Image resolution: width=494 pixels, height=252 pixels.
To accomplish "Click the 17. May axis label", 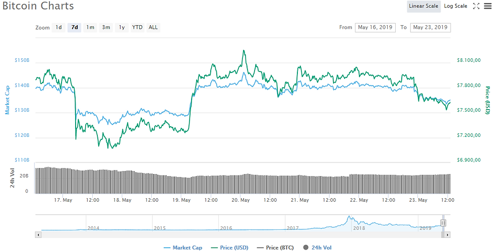I will [63, 200].
